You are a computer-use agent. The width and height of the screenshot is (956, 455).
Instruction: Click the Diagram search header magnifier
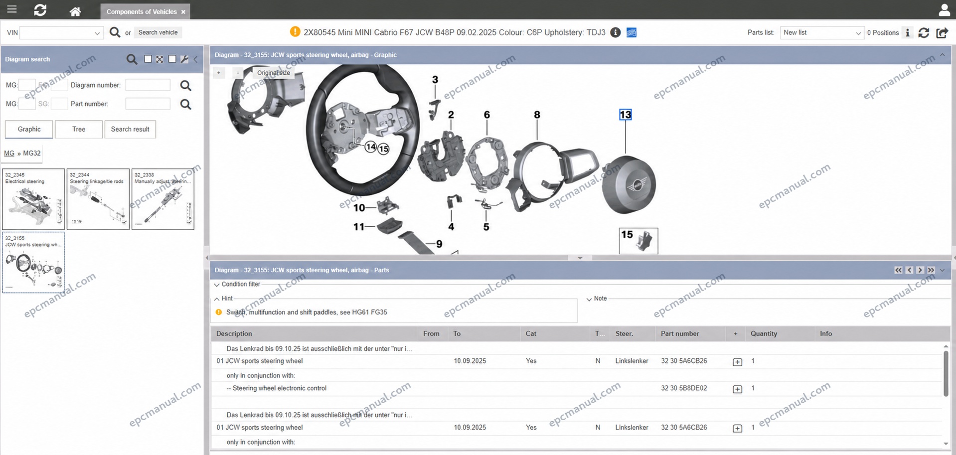tap(132, 59)
